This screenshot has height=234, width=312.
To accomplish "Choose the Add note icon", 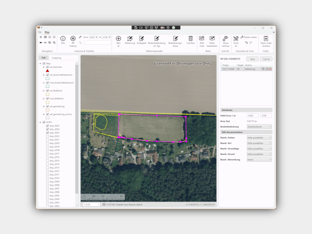I will (202, 38).
